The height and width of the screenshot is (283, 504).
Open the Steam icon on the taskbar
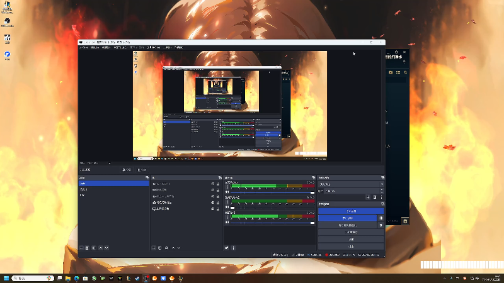(137, 278)
